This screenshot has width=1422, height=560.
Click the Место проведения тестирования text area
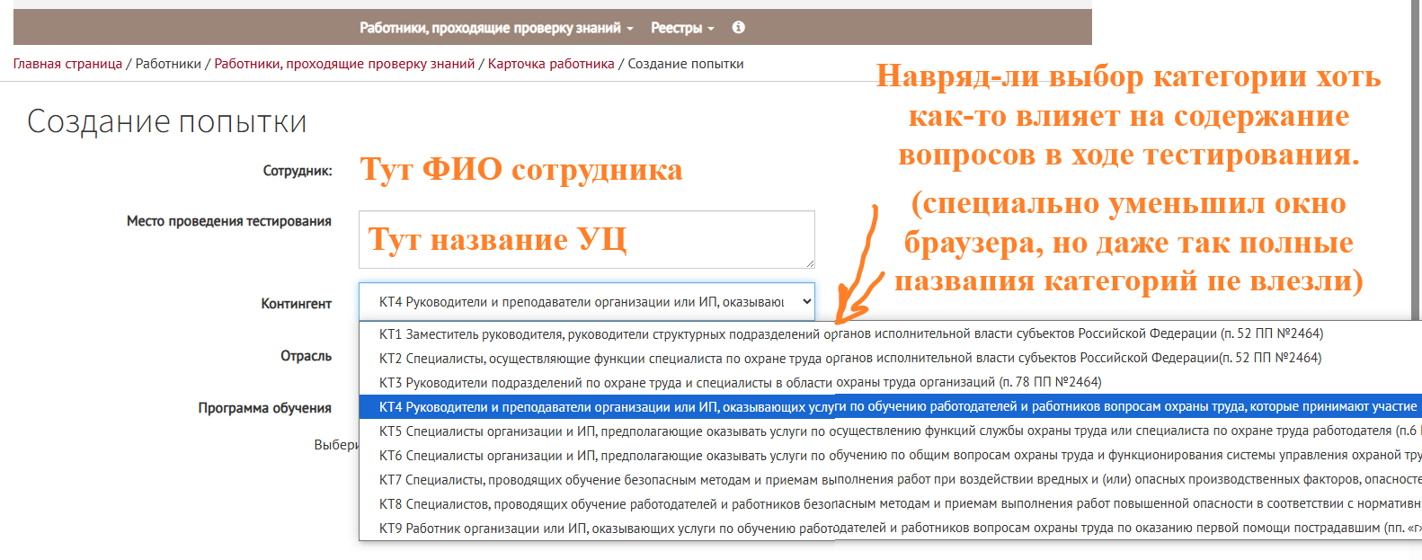tap(587, 239)
